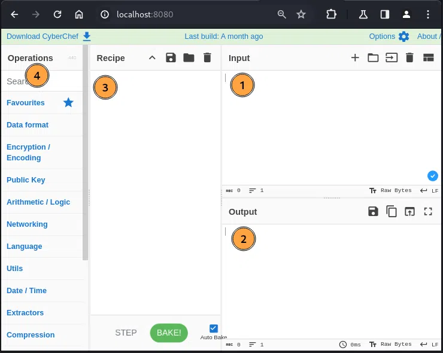Click the Options gear icon
Screen dimensions: 443x353
[403, 36]
